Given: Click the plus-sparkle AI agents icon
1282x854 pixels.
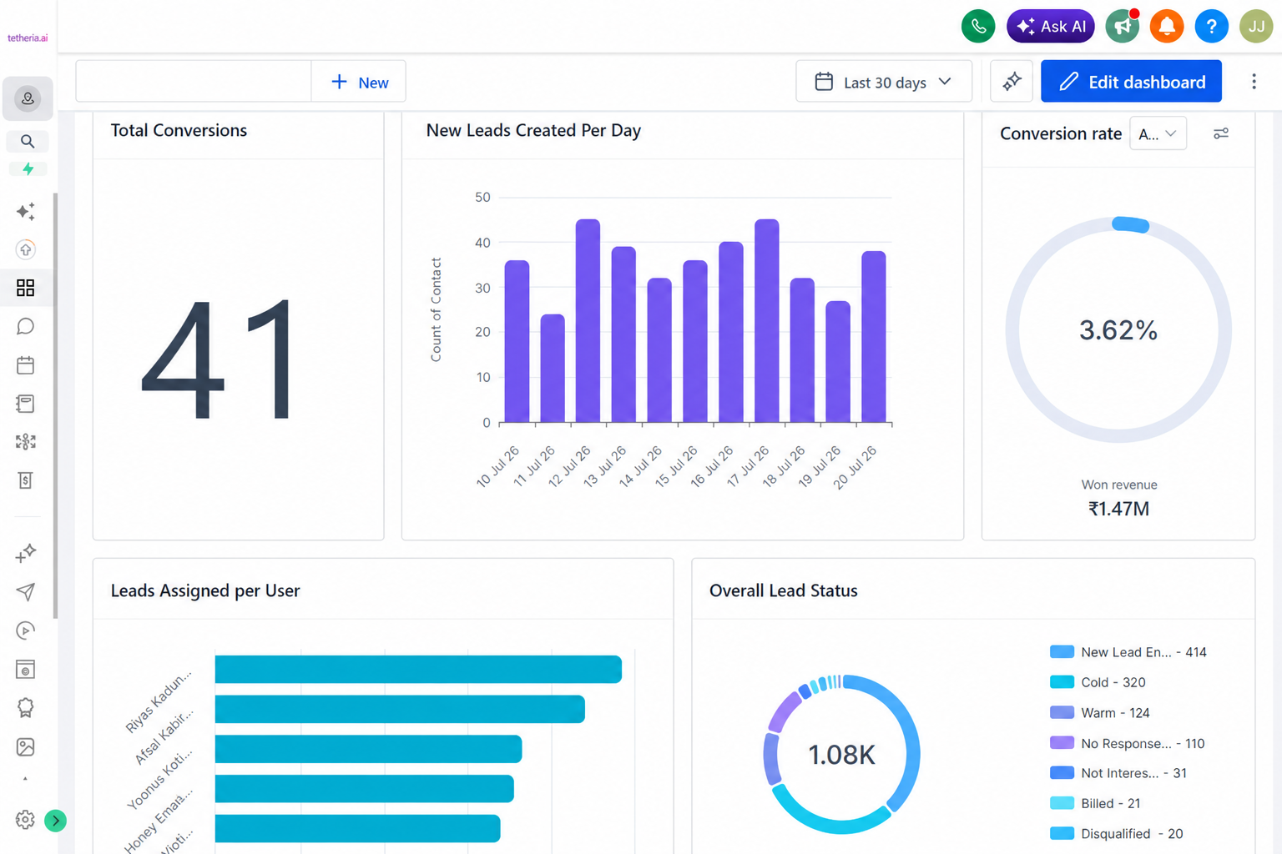Looking at the screenshot, I should click(26, 553).
